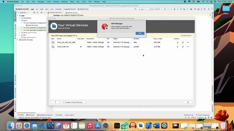Open the Database Inspector tool window
Viewport: 234px width, 131px height.
[45, 115]
